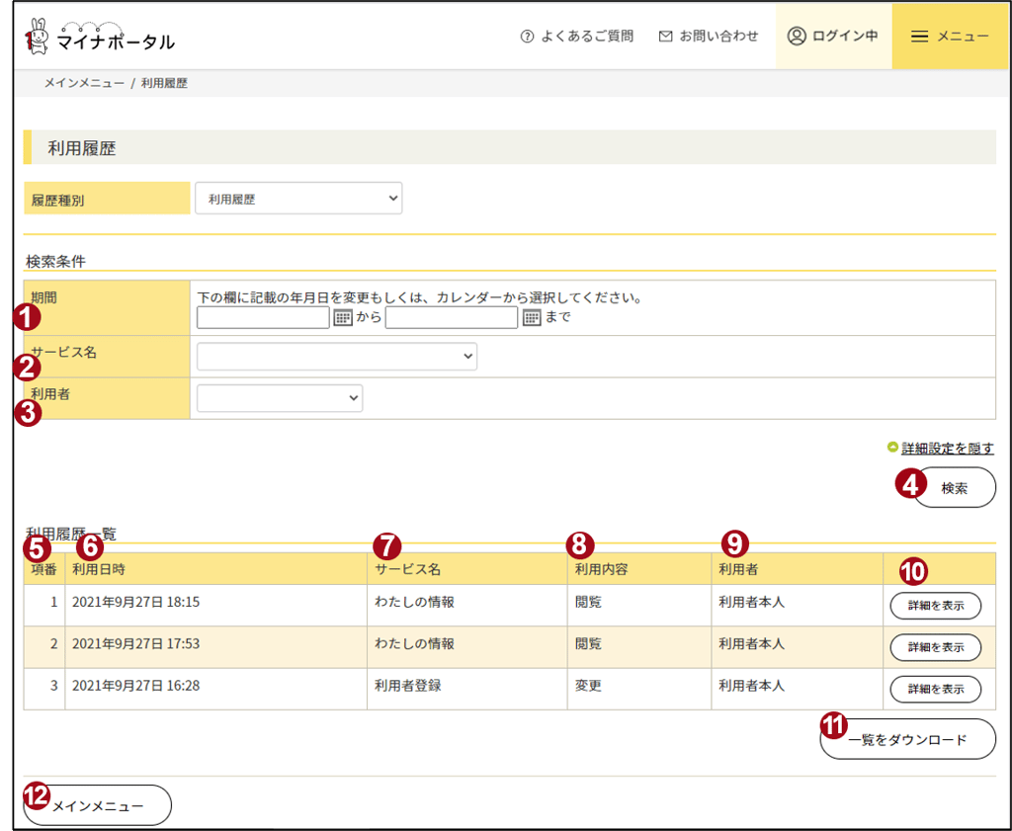Show details for the わたしの情報 18:15 entry

coord(935,606)
